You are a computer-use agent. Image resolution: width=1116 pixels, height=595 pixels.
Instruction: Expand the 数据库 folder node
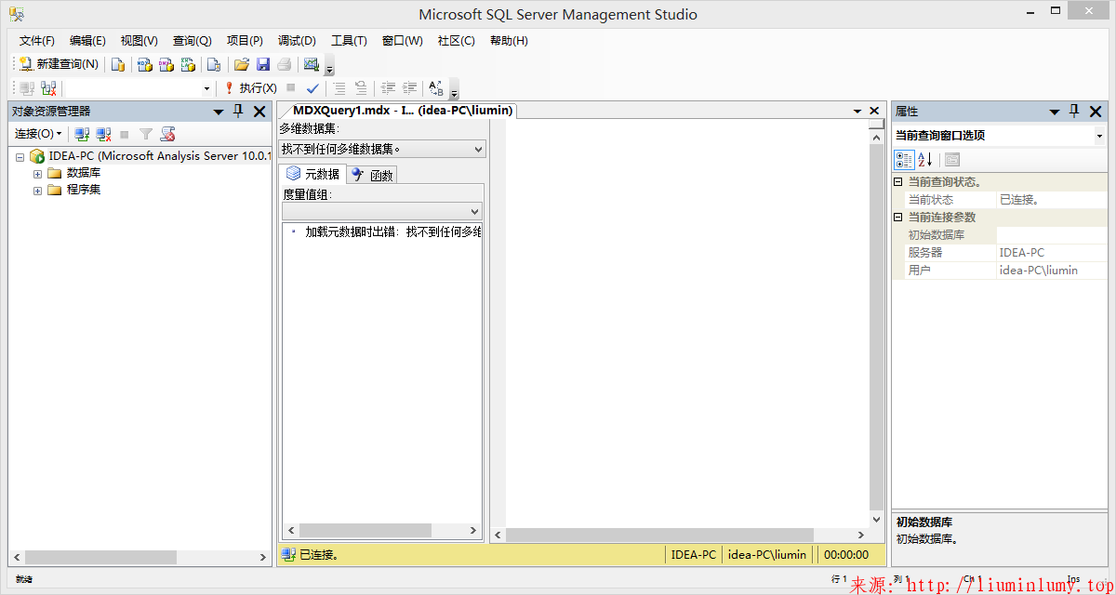(37, 174)
